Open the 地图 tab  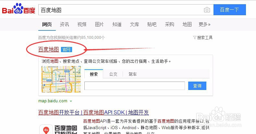click(x=187, y=24)
